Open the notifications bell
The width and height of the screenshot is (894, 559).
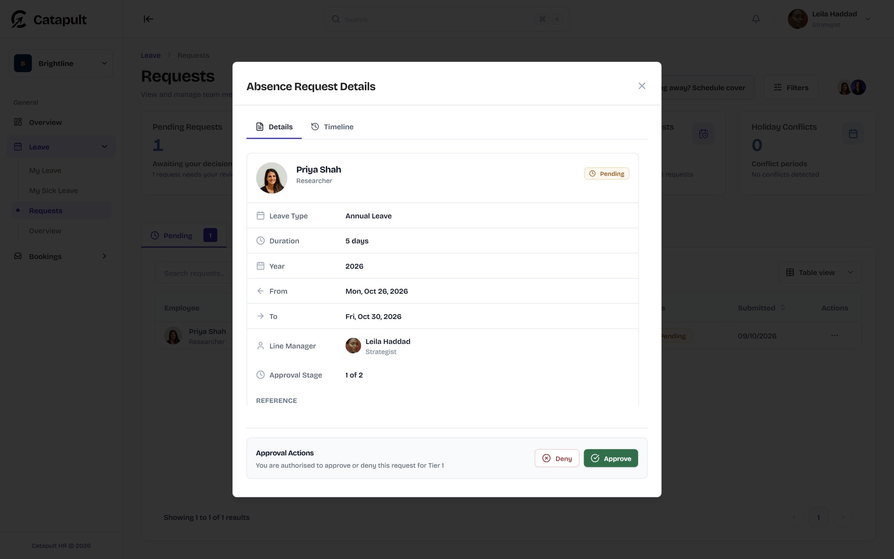point(756,19)
